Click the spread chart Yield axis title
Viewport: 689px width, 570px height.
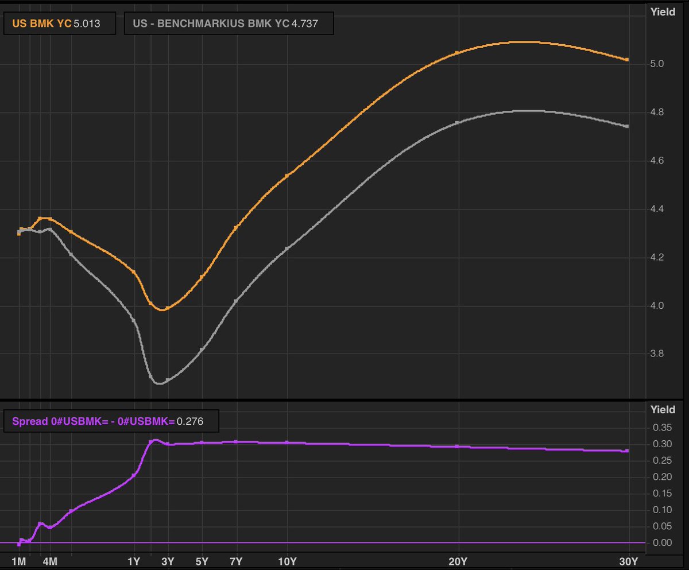tap(663, 410)
